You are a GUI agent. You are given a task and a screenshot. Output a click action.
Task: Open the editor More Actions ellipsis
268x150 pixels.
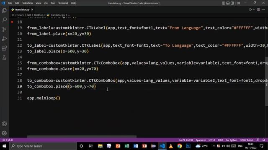pyautogui.click(x=263, y=10)
